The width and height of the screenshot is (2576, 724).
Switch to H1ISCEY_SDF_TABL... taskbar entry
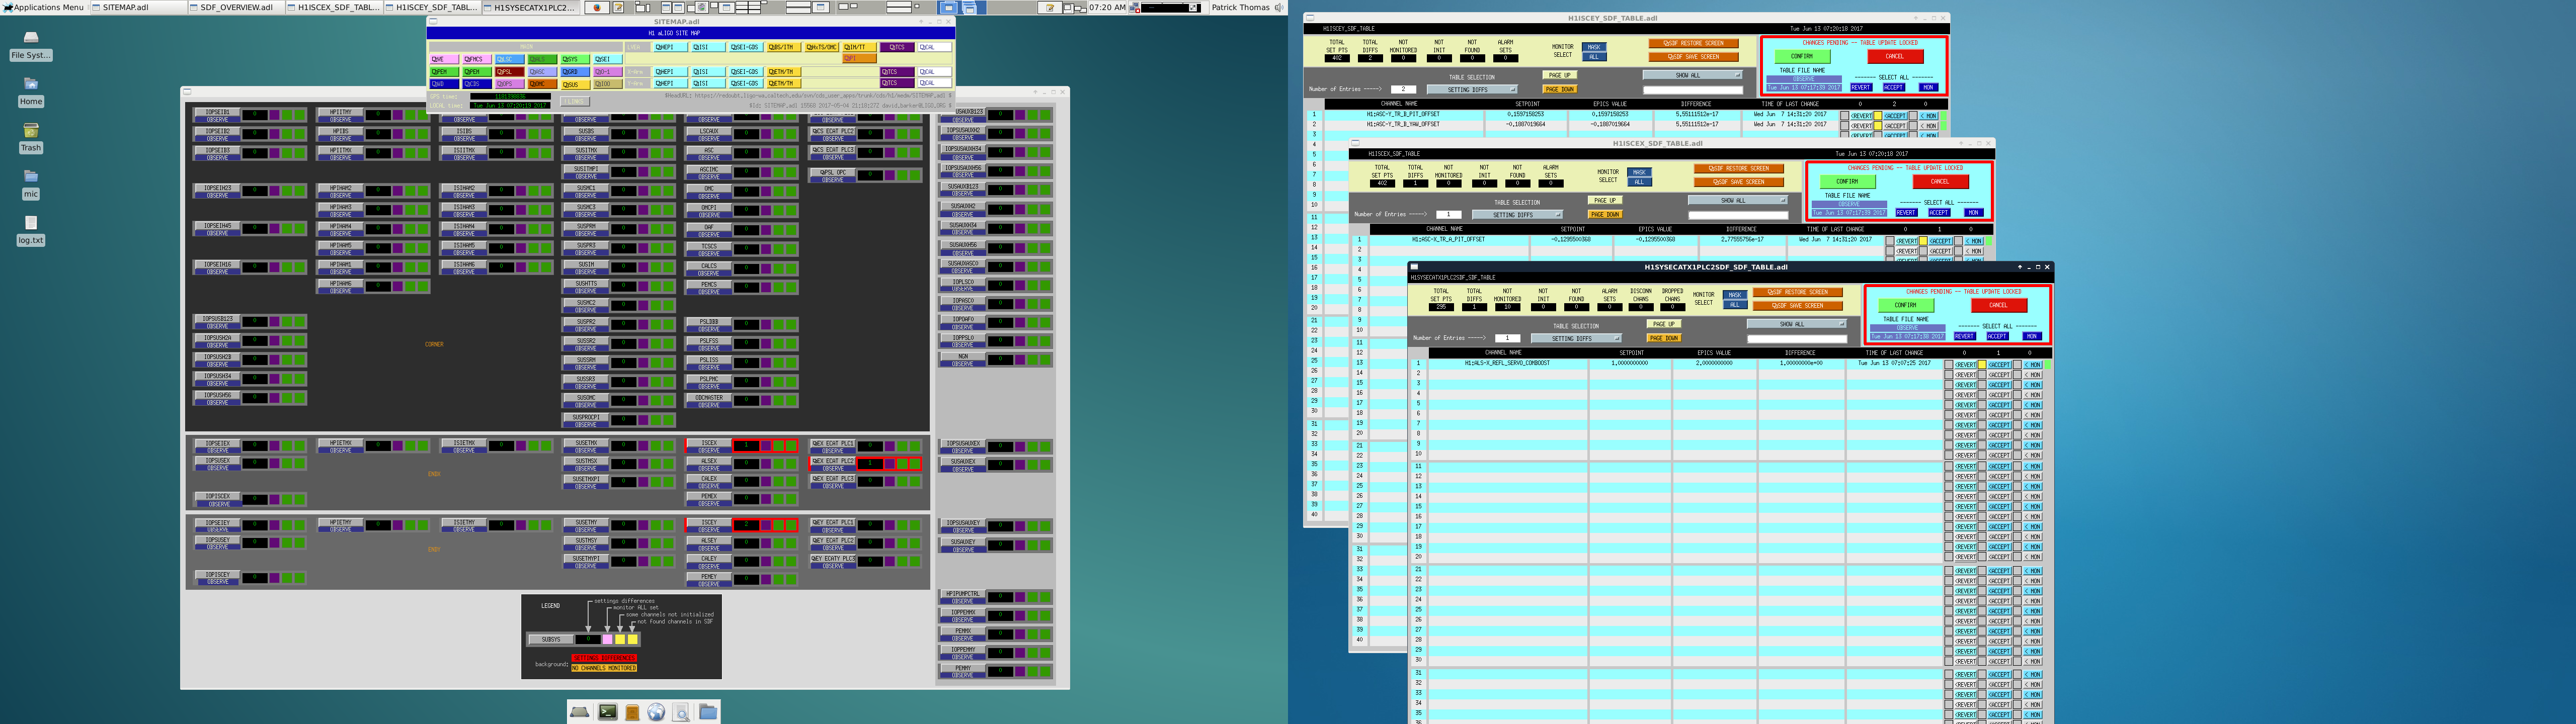[x=432, y=7]
